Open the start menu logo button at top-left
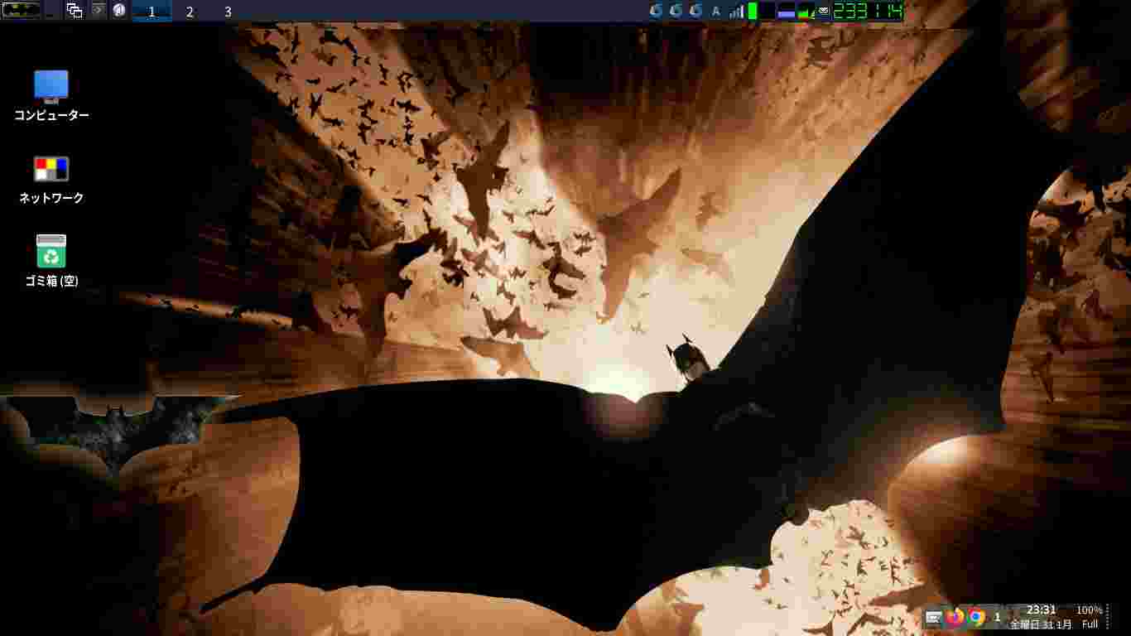This screenshot has width=1131, height=636. coord(22,11)
